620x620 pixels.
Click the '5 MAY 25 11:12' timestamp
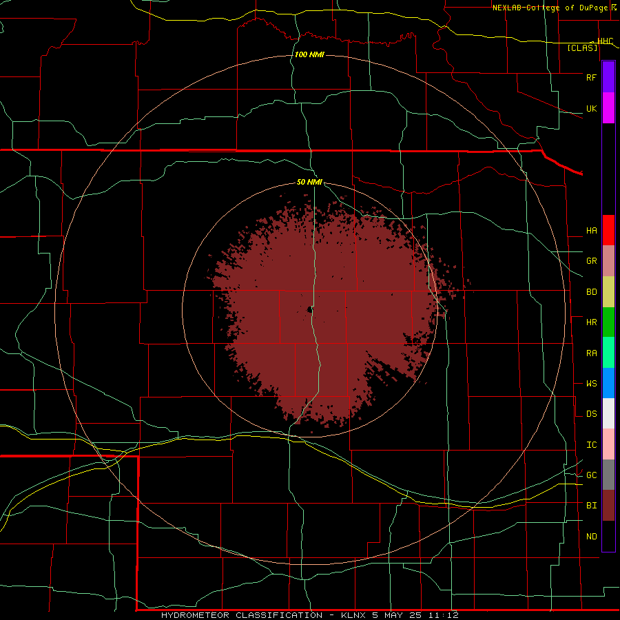click(x=415, y=615)
